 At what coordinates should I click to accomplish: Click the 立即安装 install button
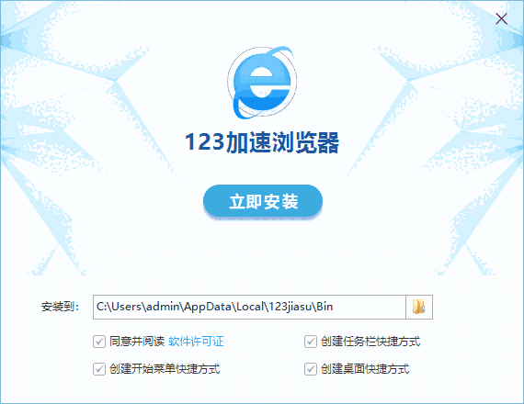263,201
